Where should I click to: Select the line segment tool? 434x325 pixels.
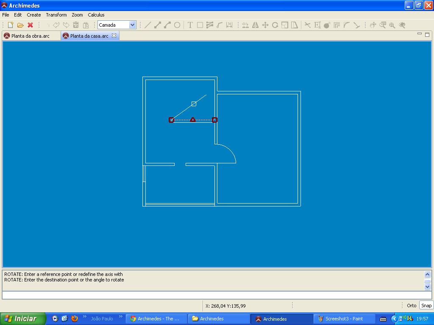click(158, 25)
